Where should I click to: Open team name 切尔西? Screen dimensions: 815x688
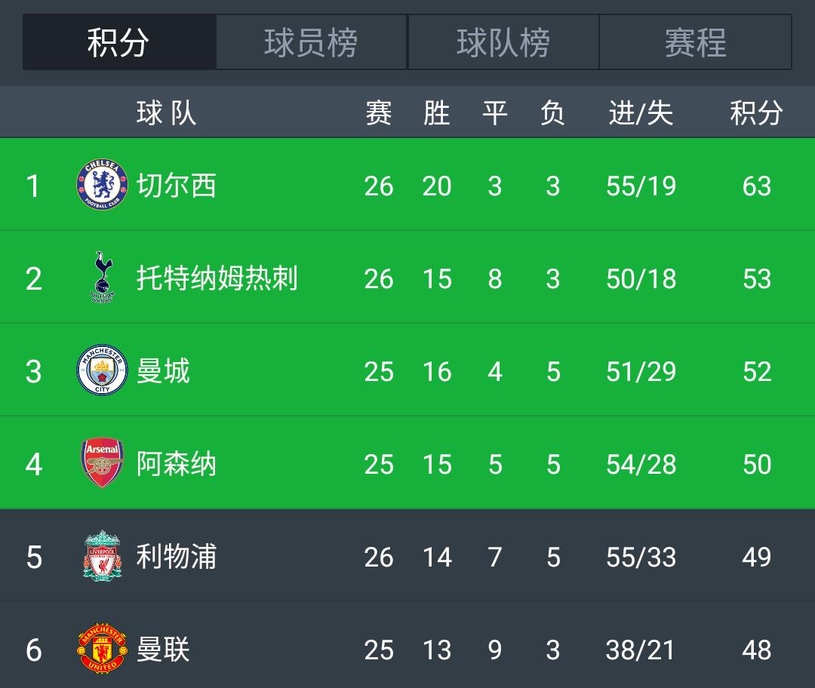click(177, 186)
